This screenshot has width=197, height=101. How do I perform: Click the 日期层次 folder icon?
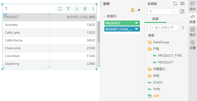pos(150,69)
